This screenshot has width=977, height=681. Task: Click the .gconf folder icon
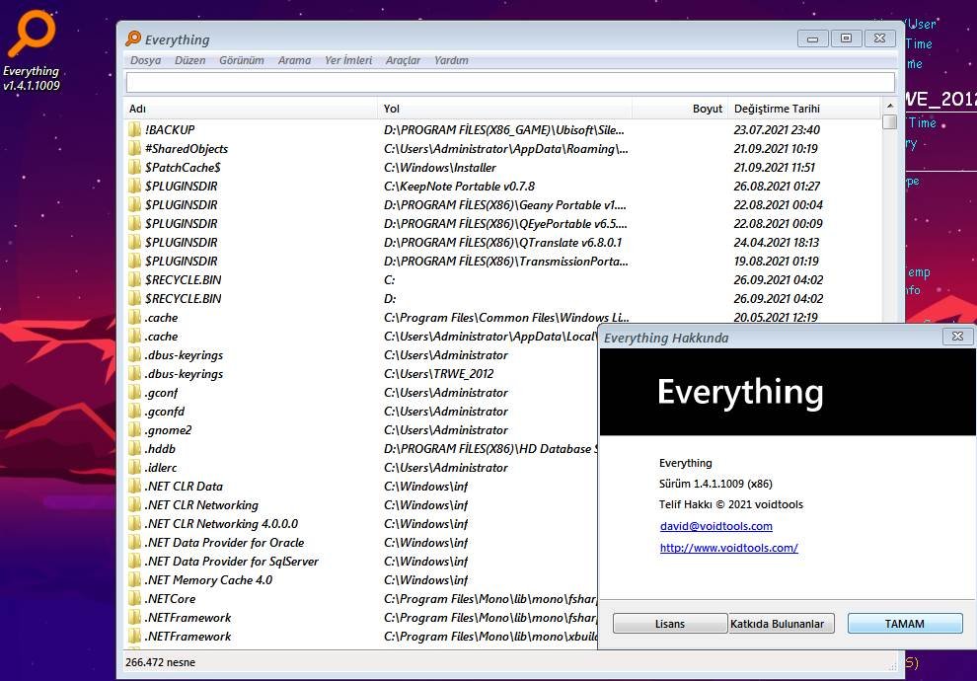[x=134, y=392]
